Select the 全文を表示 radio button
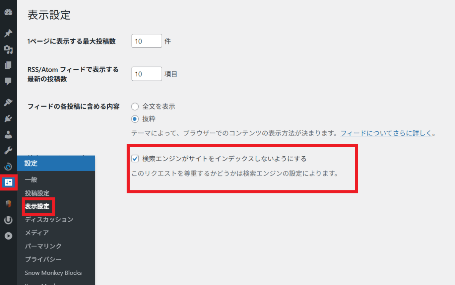 click(135, 107)
